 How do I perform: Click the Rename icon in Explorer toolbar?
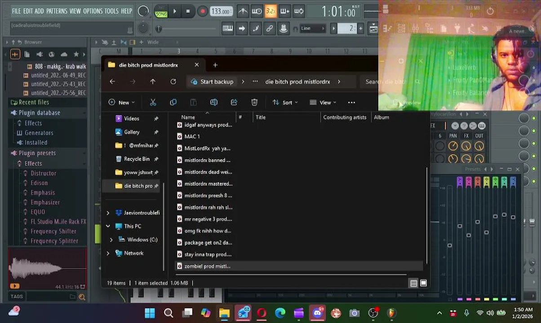[x=213, y=102]
